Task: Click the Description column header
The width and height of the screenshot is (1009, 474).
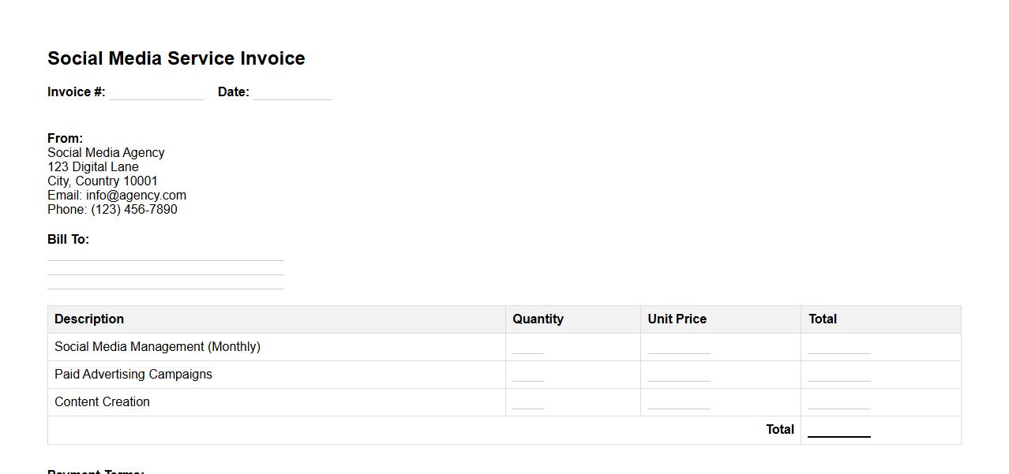Action: pos(89,319)
